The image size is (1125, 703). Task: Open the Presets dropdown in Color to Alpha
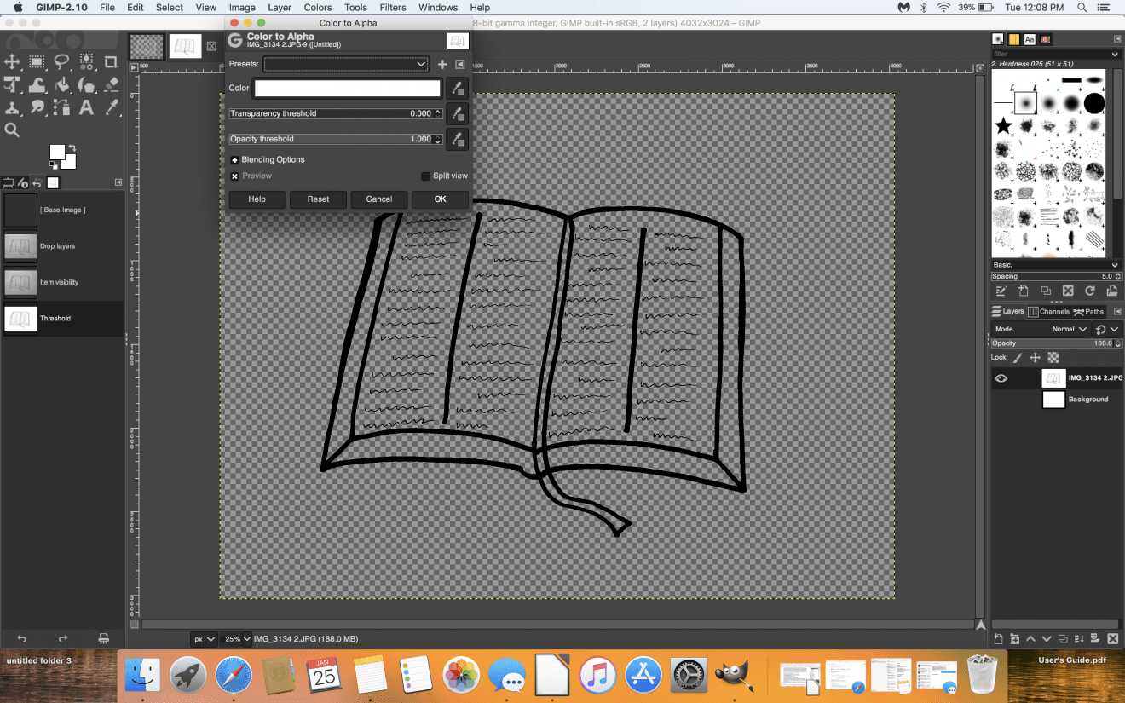click(x=344, y=64)
